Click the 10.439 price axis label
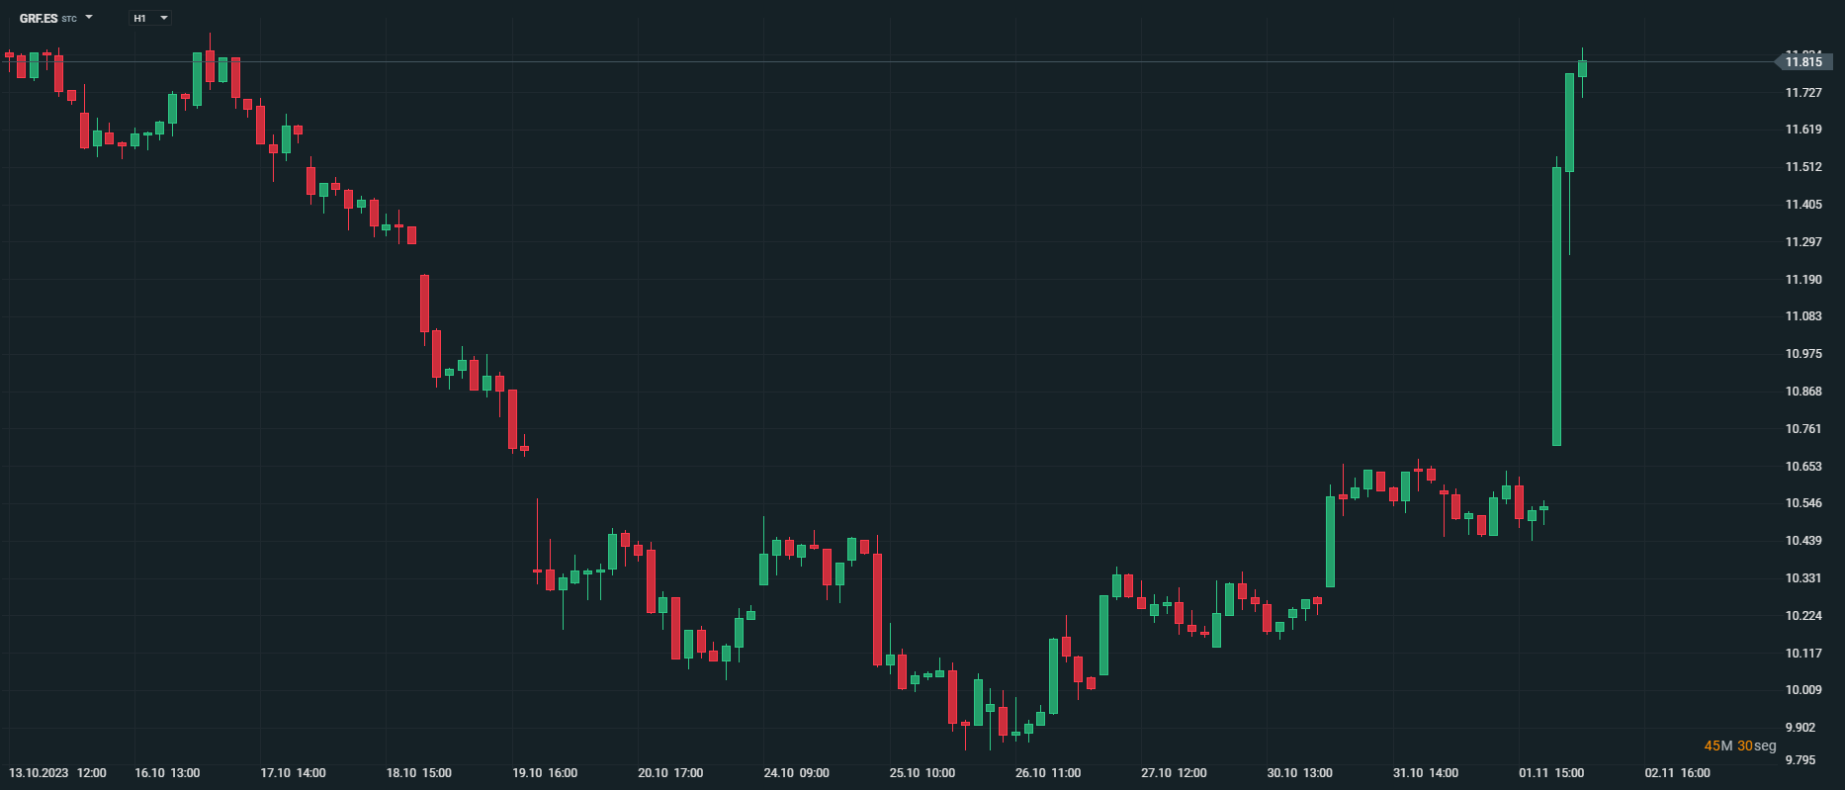Image resolution: width=1845 pixels, height=790 pixels. tap(1802, 541)
